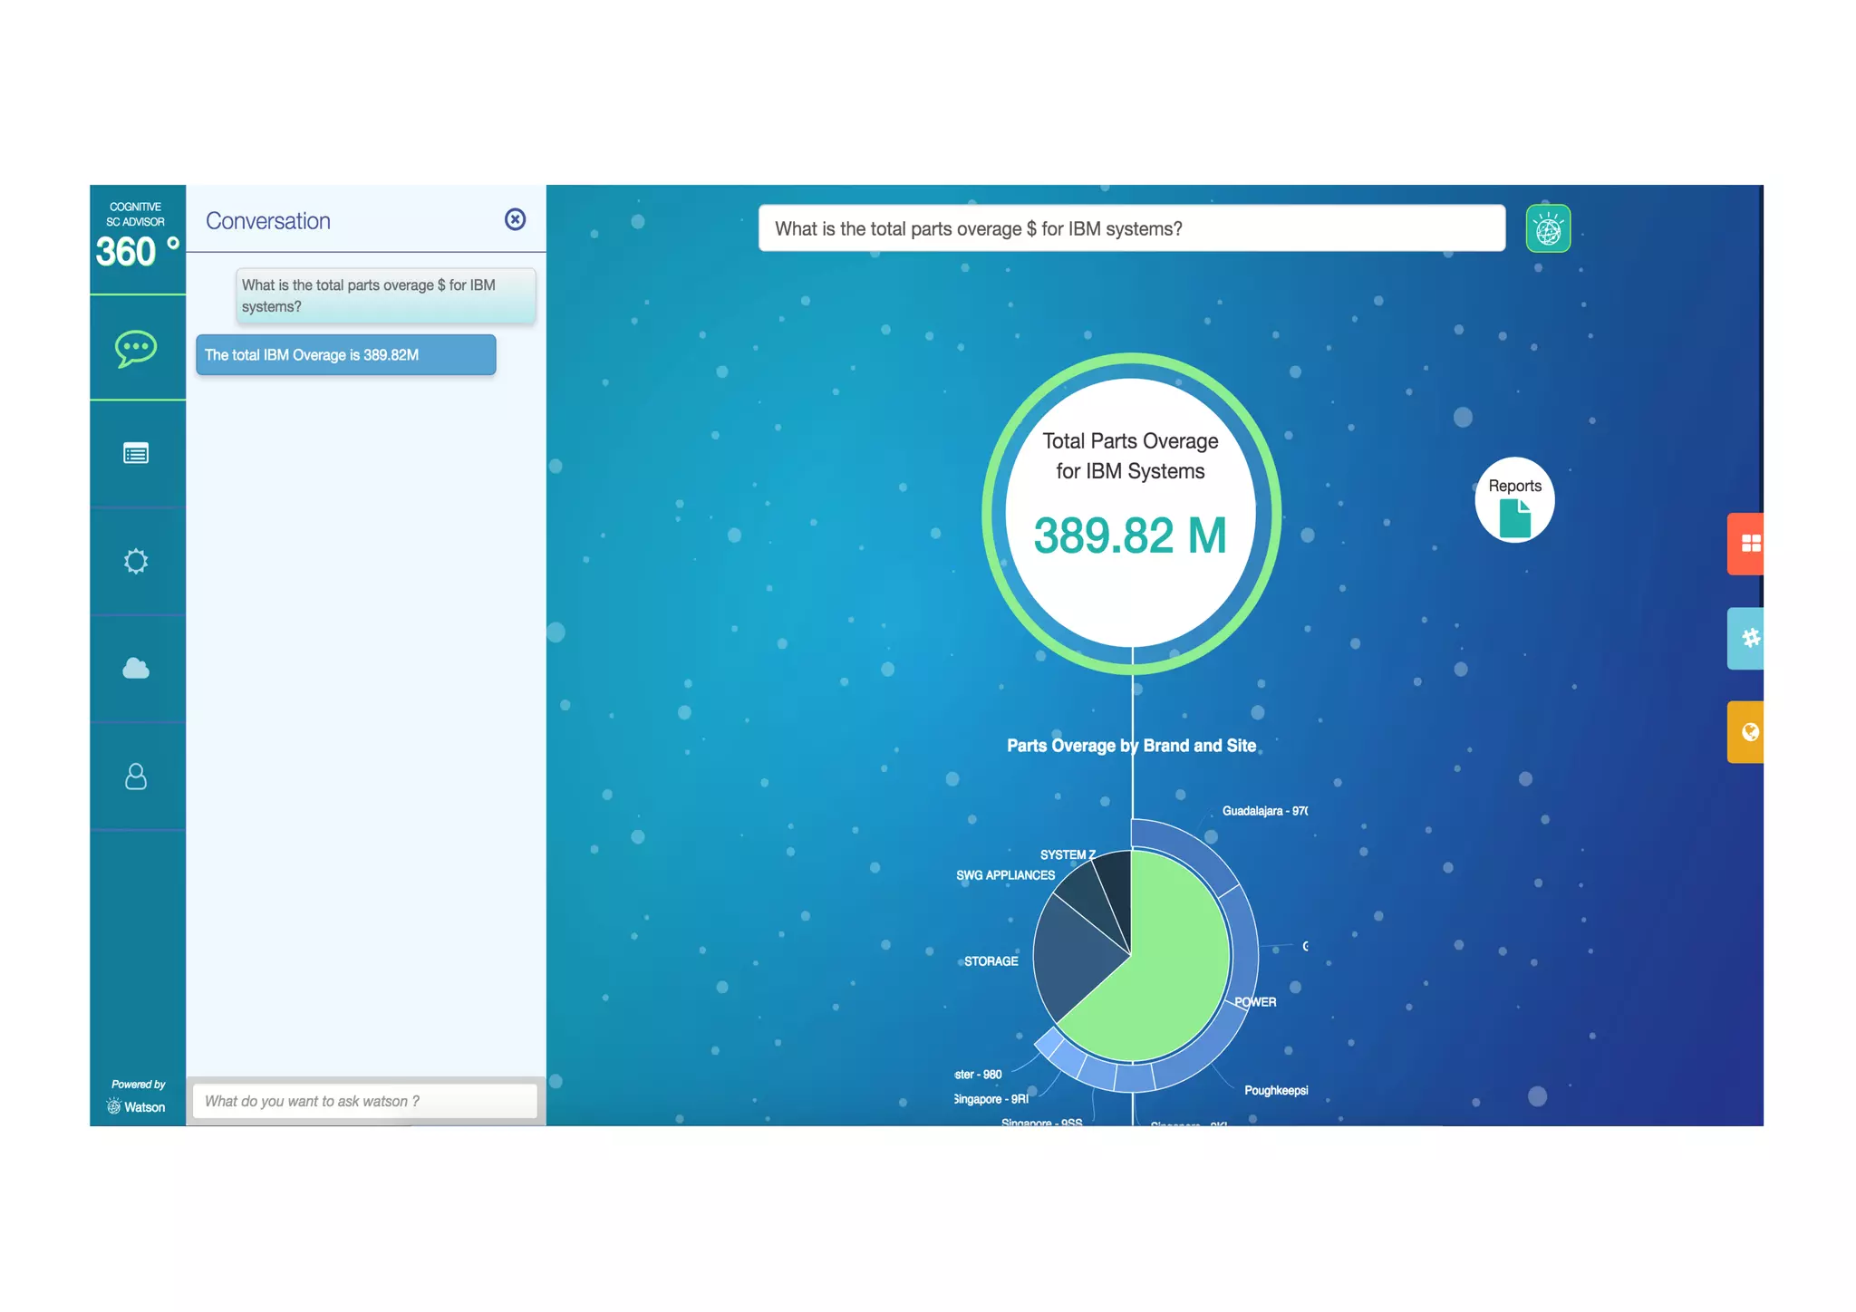Open the chat conversation sidebar icon
This screenshot has width=1856, height=1312.
click(136, 348)
